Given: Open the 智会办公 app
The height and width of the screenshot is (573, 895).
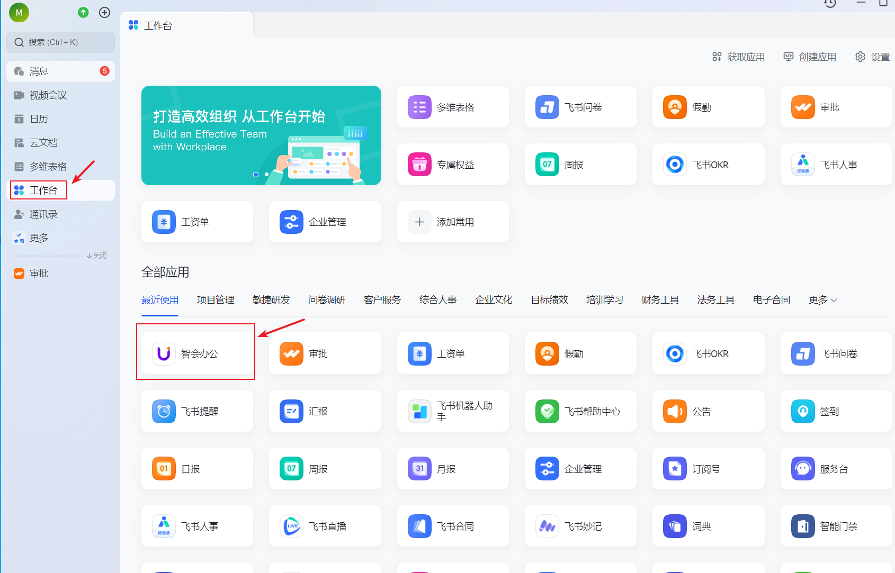Looking at the screenshot, I should tap(197, 353).
